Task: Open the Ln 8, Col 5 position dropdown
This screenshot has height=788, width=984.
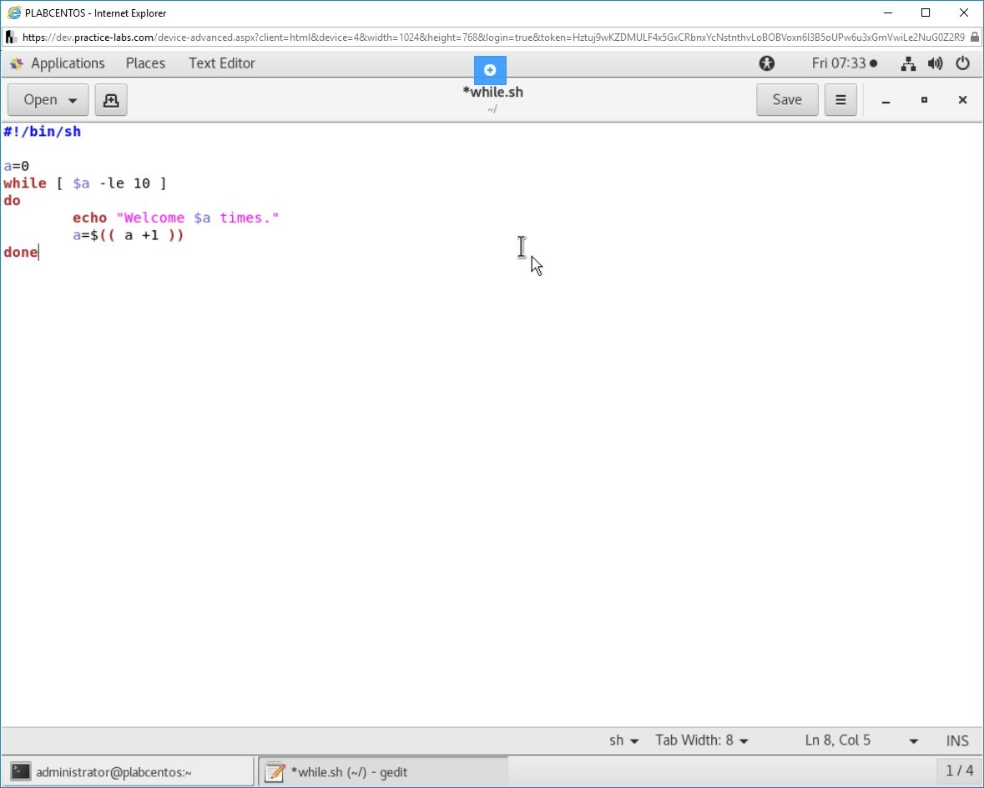Action: [861, 740]
